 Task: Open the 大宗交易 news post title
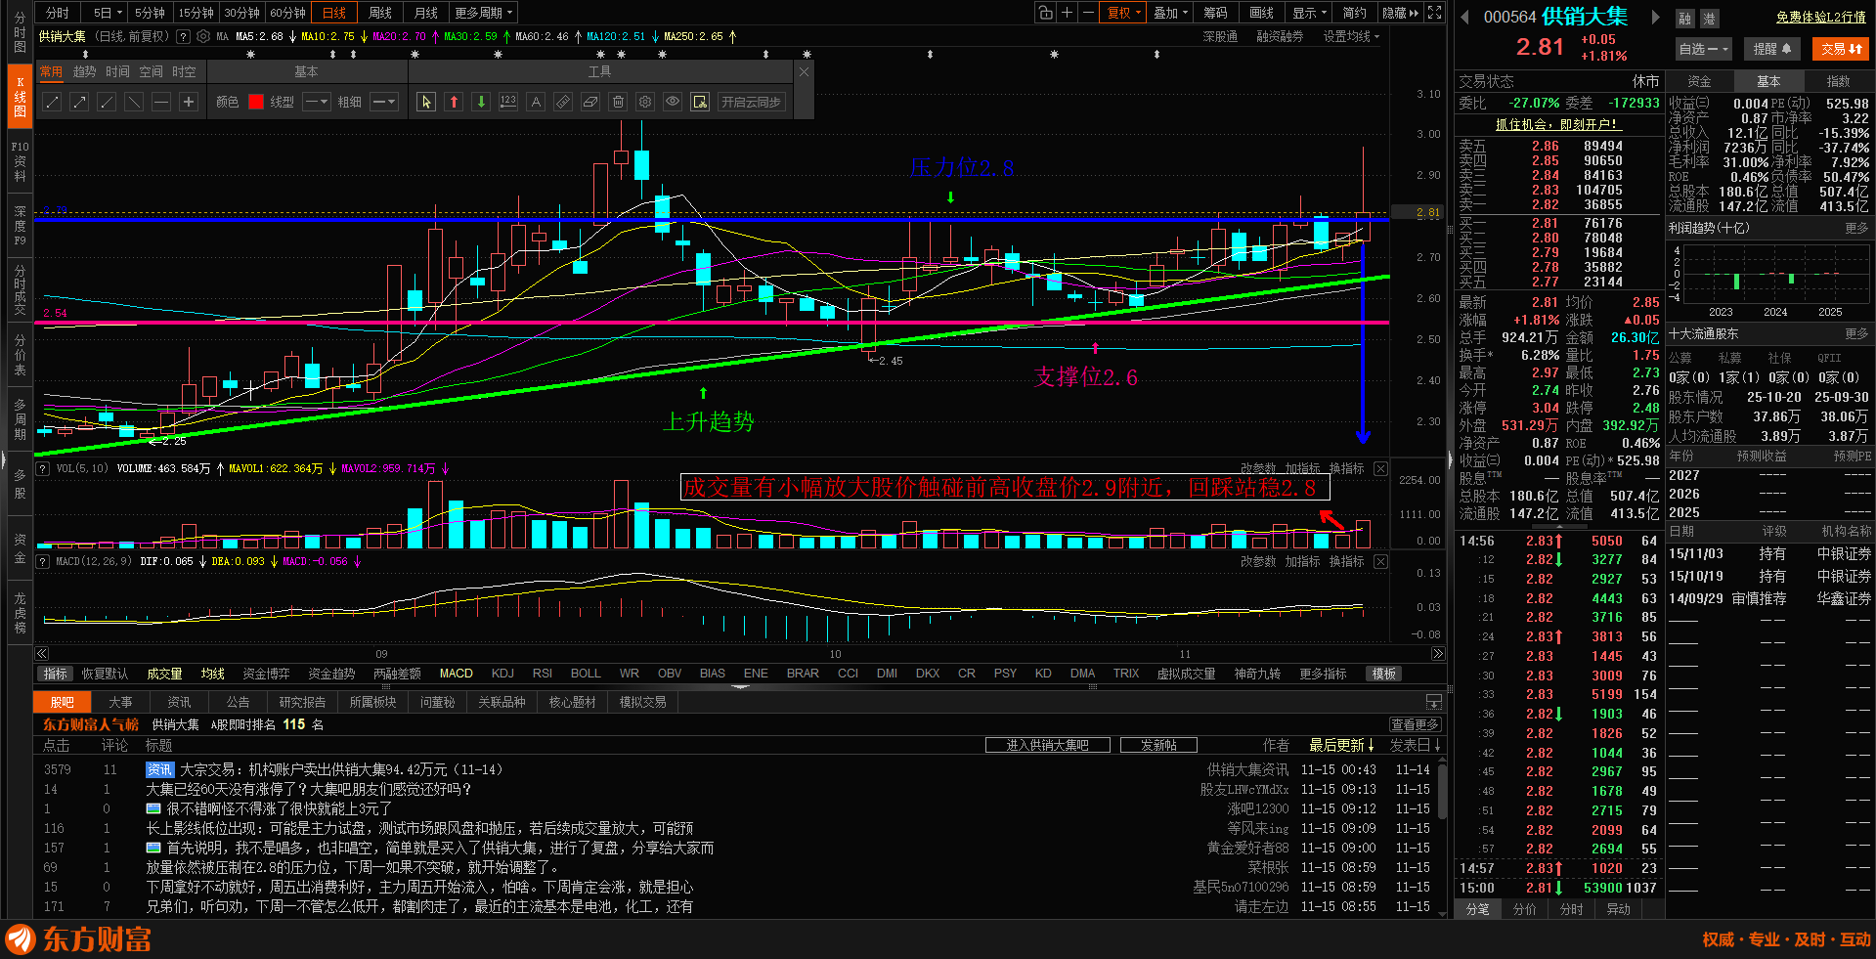click(341, 770)
